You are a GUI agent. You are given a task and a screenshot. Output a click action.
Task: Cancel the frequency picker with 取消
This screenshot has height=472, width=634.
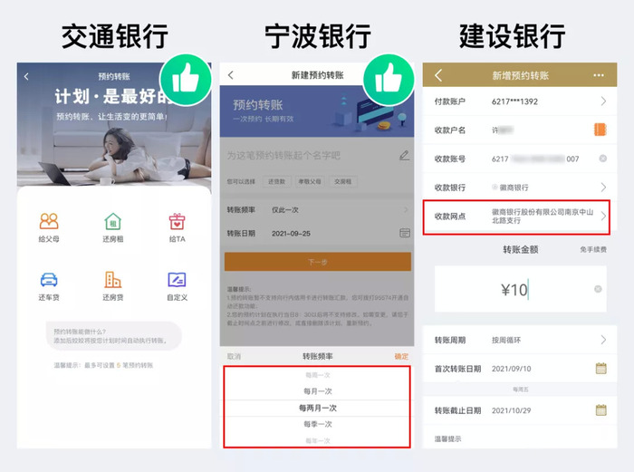234,356
